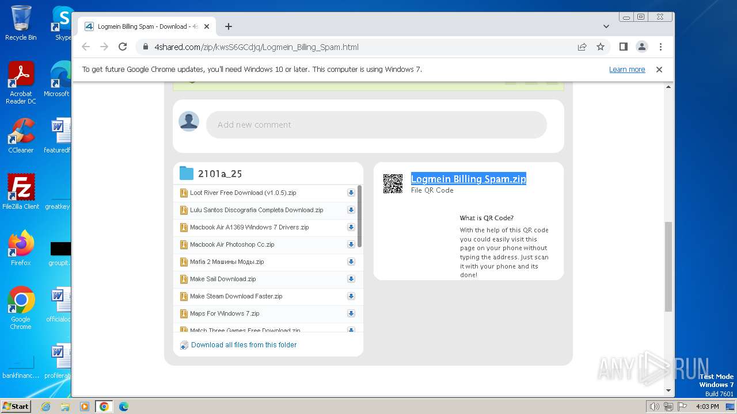Click download arrow for Macbook Air Photoshop Cc

[x=351, y=244]
